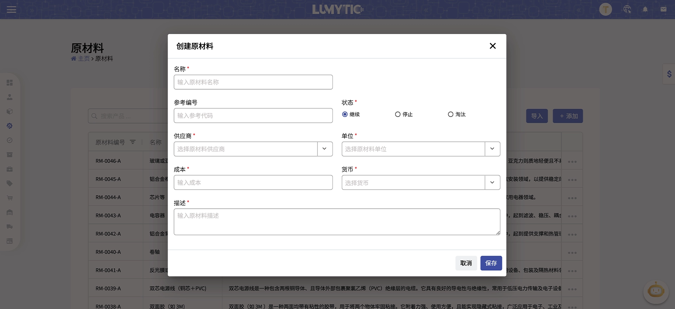Click the 主页 breadcrumb link

click(84, 59)
